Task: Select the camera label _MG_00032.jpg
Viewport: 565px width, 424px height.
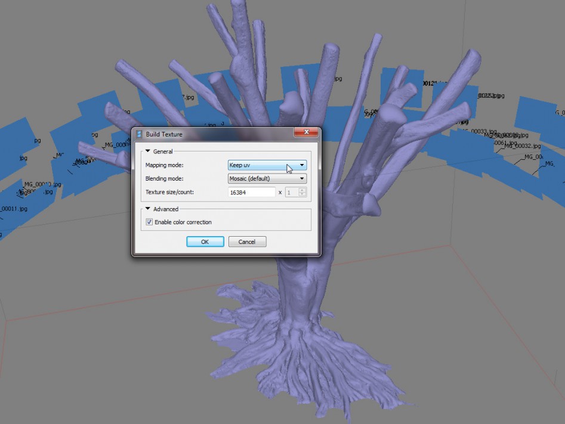Action: point(522,146)
